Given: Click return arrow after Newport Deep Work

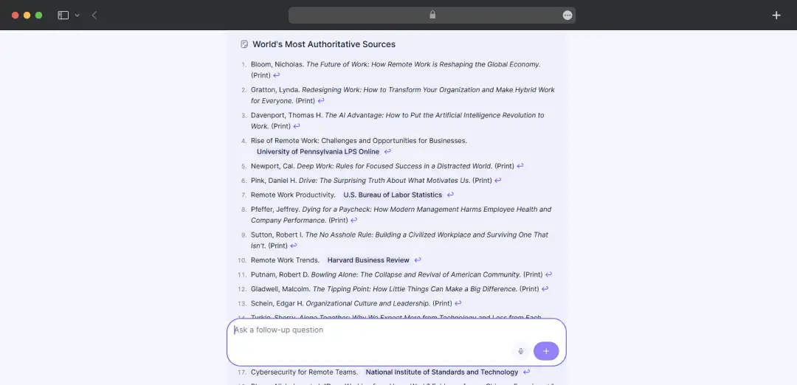Looking at the screenshot, I should [520, 166].
